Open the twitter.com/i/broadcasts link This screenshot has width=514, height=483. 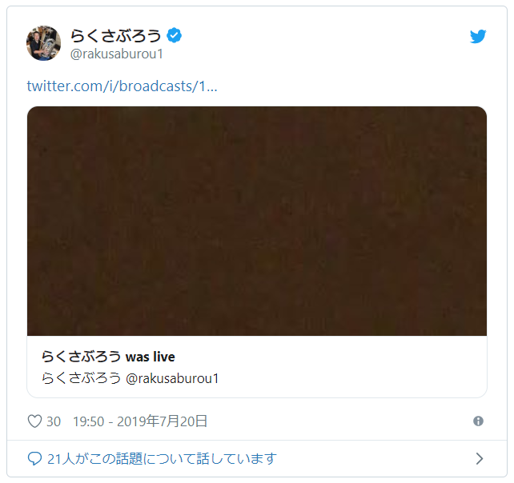(x=122, y=86)
